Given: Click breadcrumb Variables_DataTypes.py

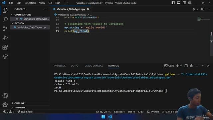Looking at the screenshot, I should pos(72,15).
